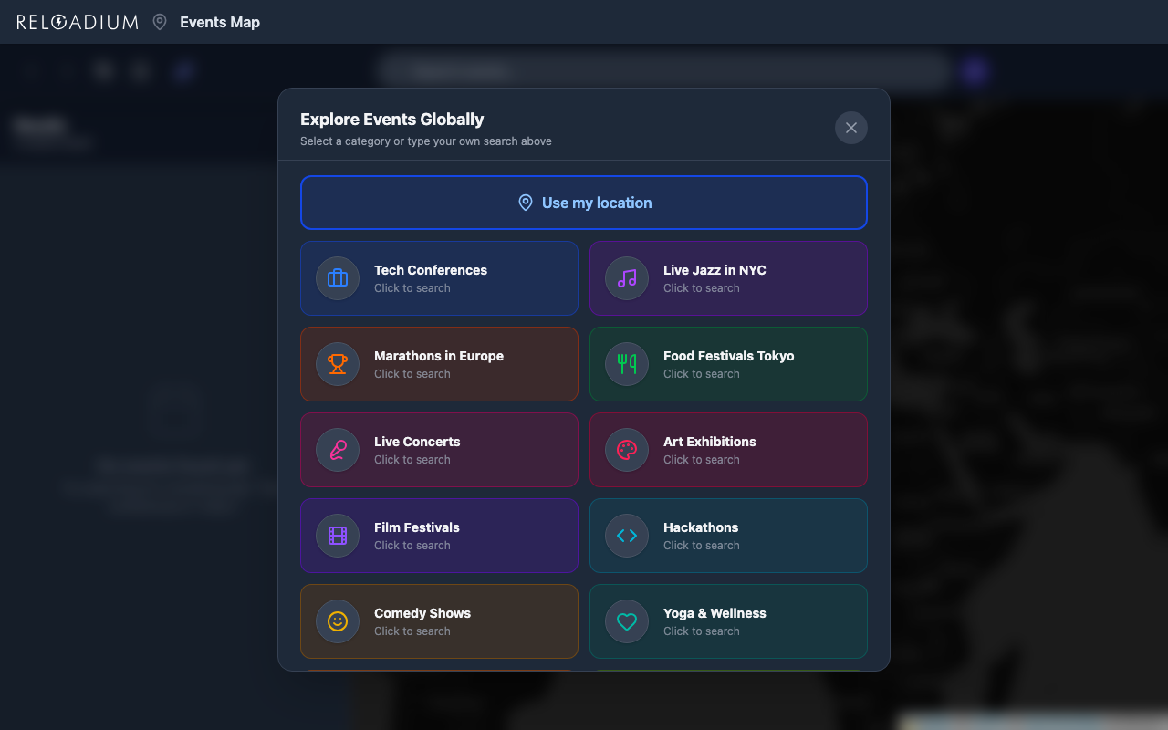The width and height of the screenshot is (1168, 730).
Task: Click to search Comedy Shows
Action: [x=439, y=621]
